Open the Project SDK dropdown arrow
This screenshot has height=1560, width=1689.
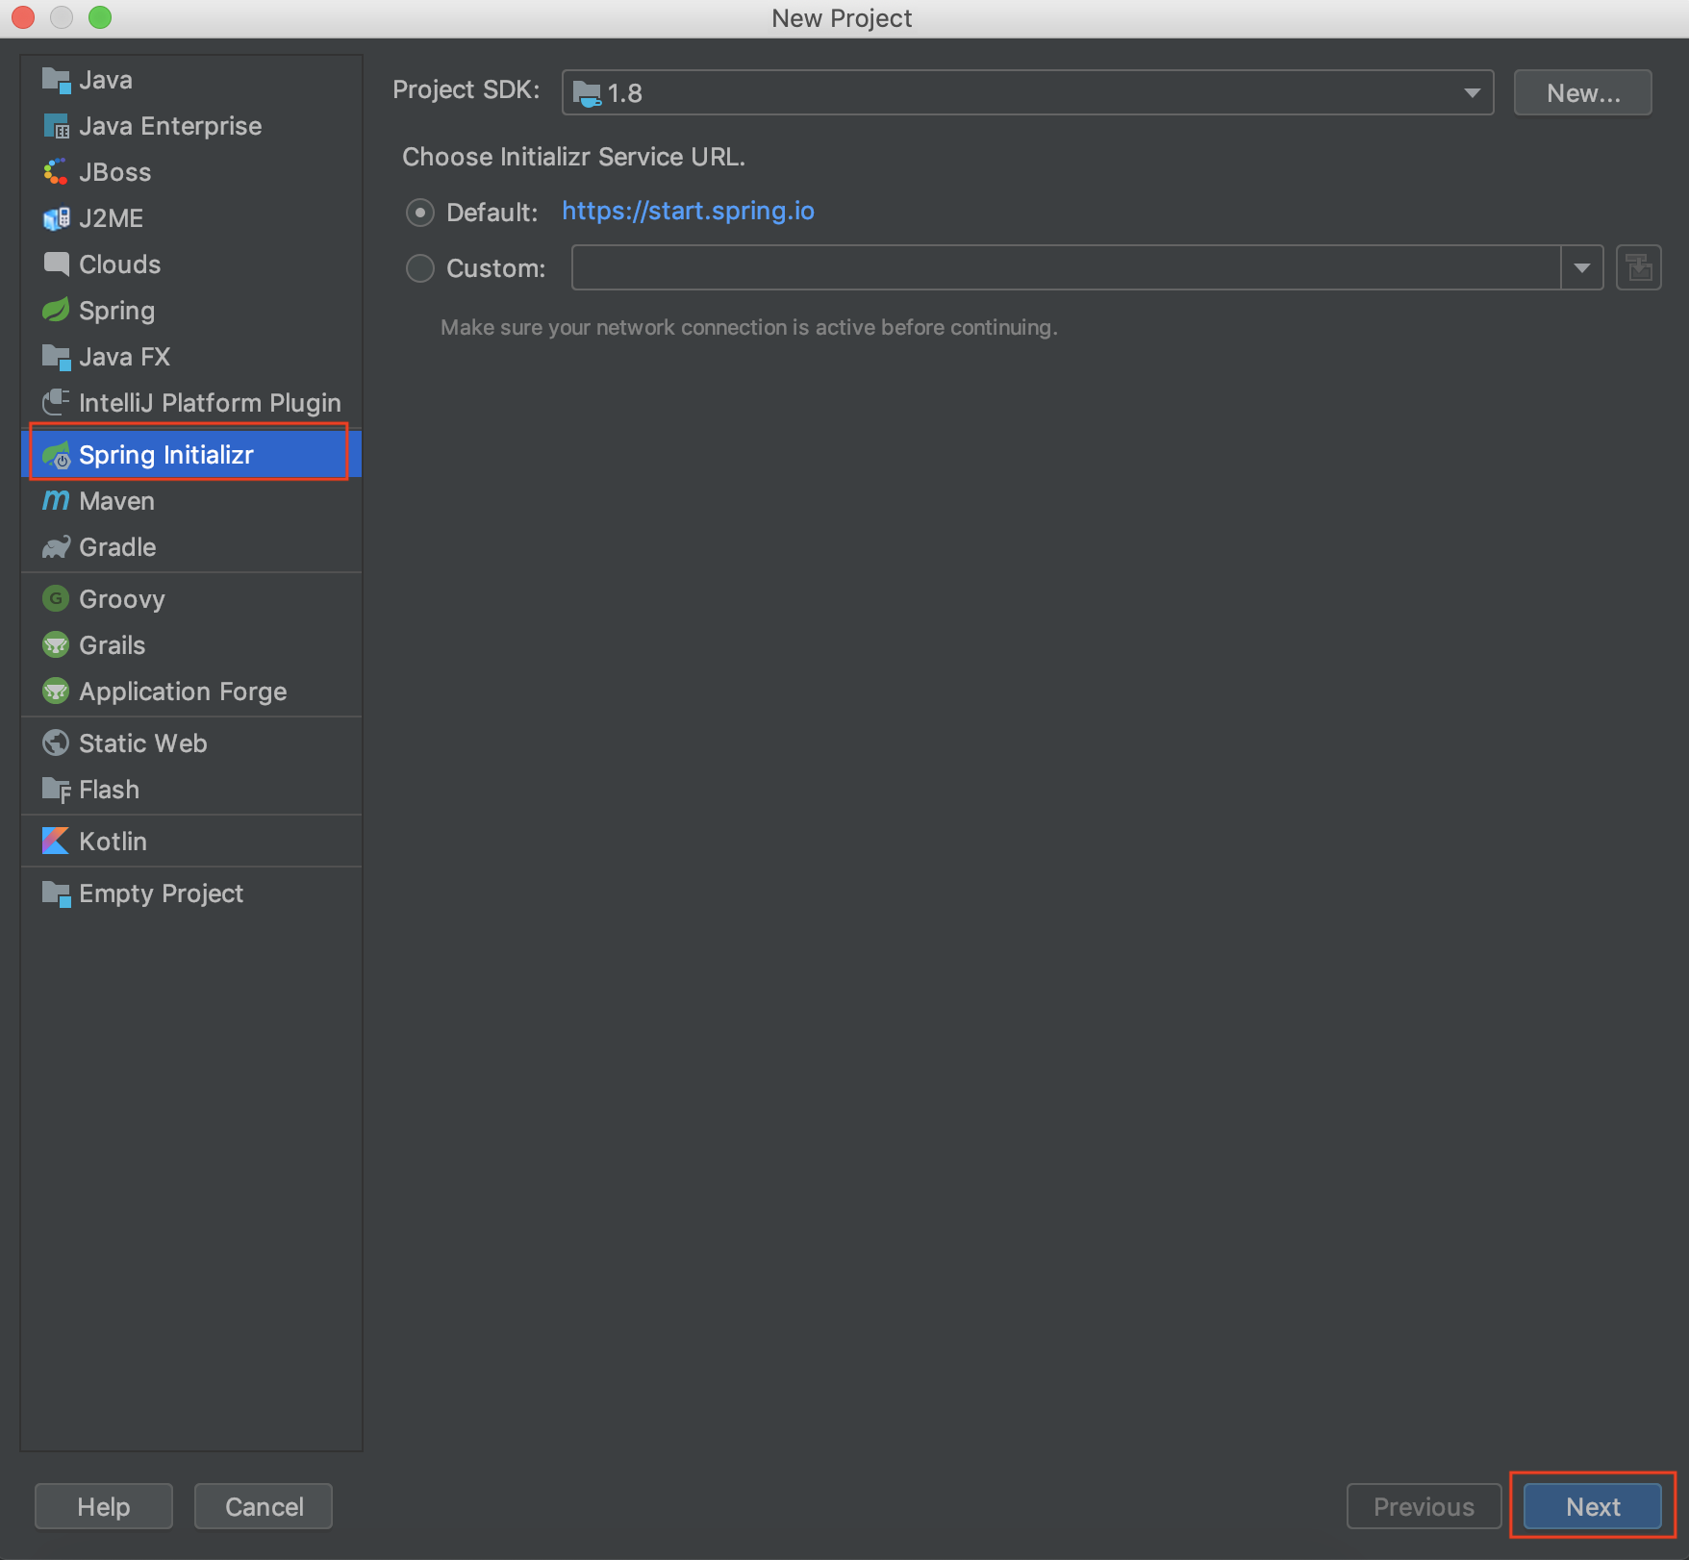coord(1472,93)
